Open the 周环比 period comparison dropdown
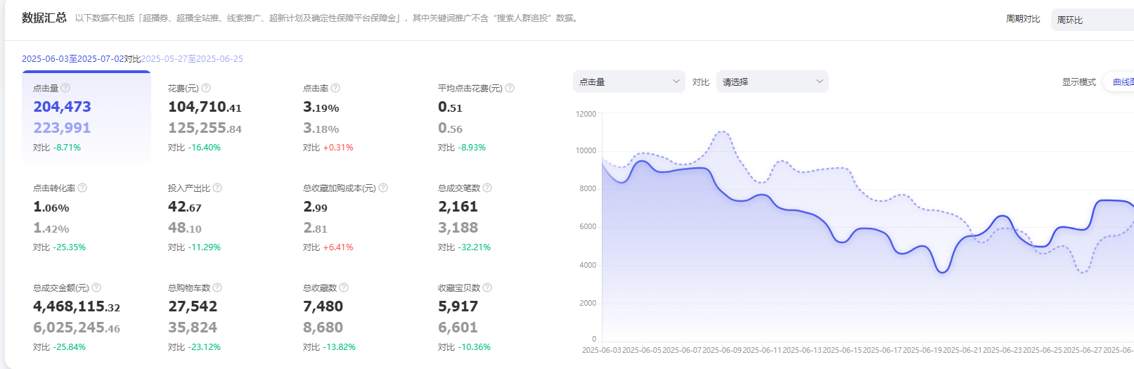This screenshot has height=369, width=1134. [x=1092, y=20]
